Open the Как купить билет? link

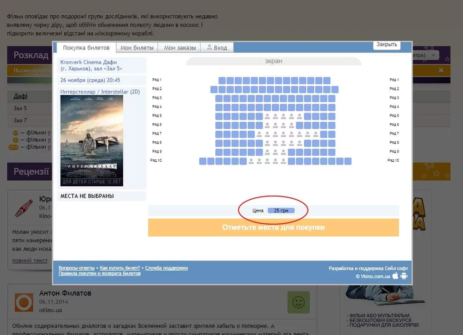pyautogui.click(x=119, y=268)
